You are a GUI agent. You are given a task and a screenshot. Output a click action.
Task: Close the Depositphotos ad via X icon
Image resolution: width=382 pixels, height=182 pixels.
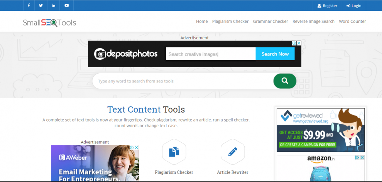pyautogui.click(x=299, y=44)
